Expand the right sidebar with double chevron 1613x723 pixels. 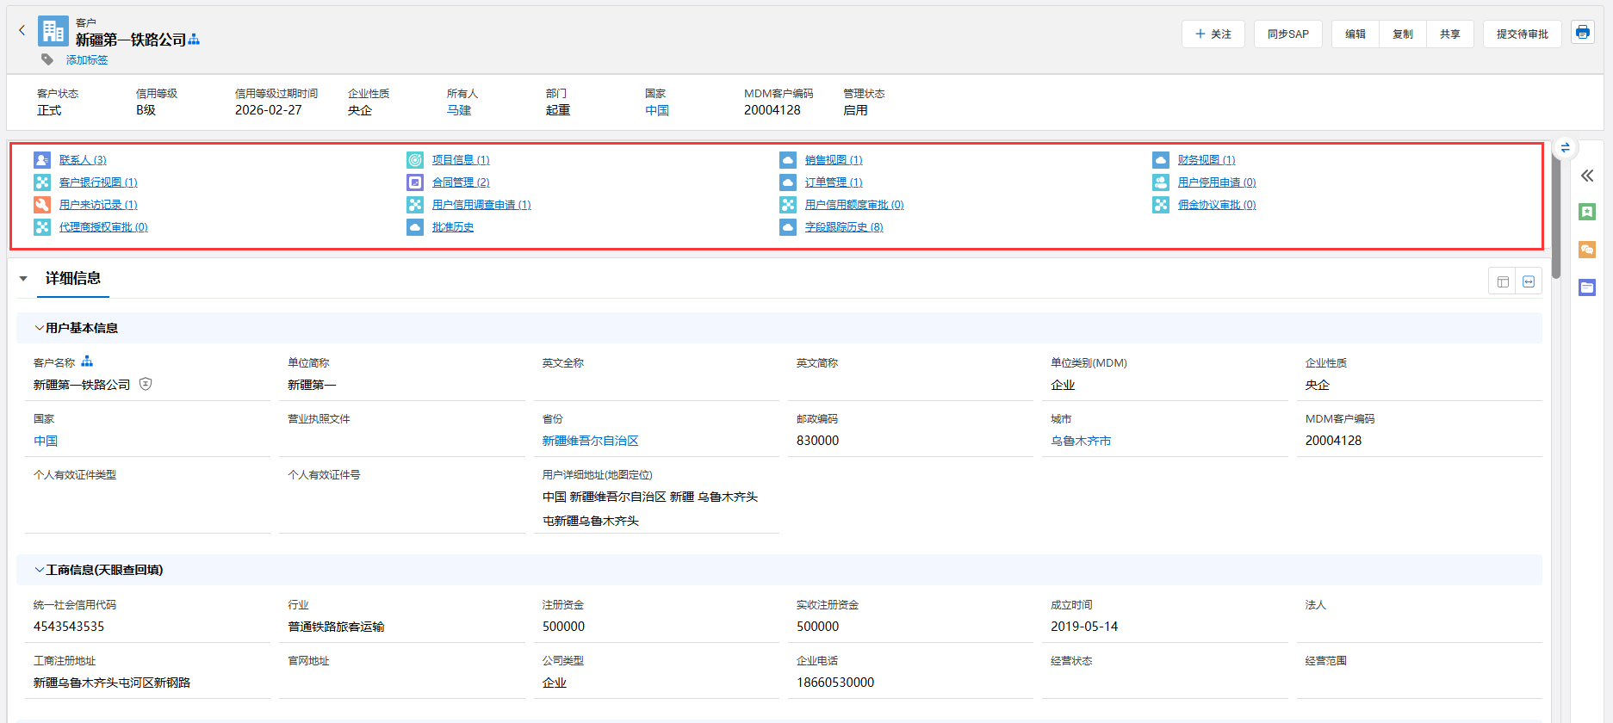(x=1586, y=176)
